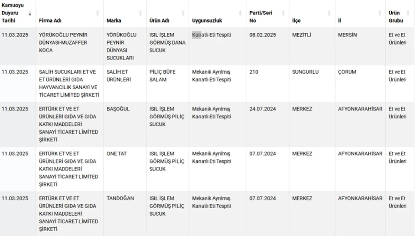Select the ÇORUM province cell

point(347,72)
